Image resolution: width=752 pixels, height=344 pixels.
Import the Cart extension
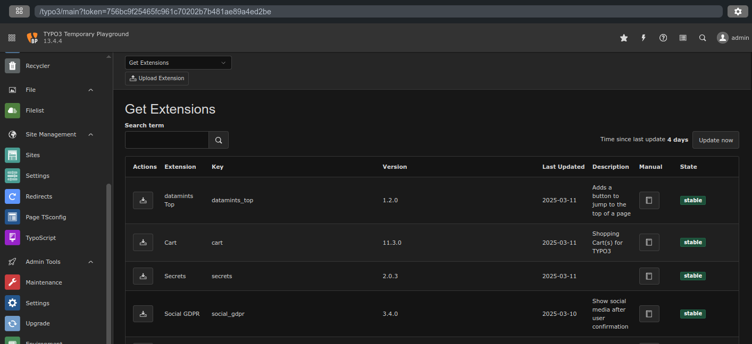pos(143,242)
